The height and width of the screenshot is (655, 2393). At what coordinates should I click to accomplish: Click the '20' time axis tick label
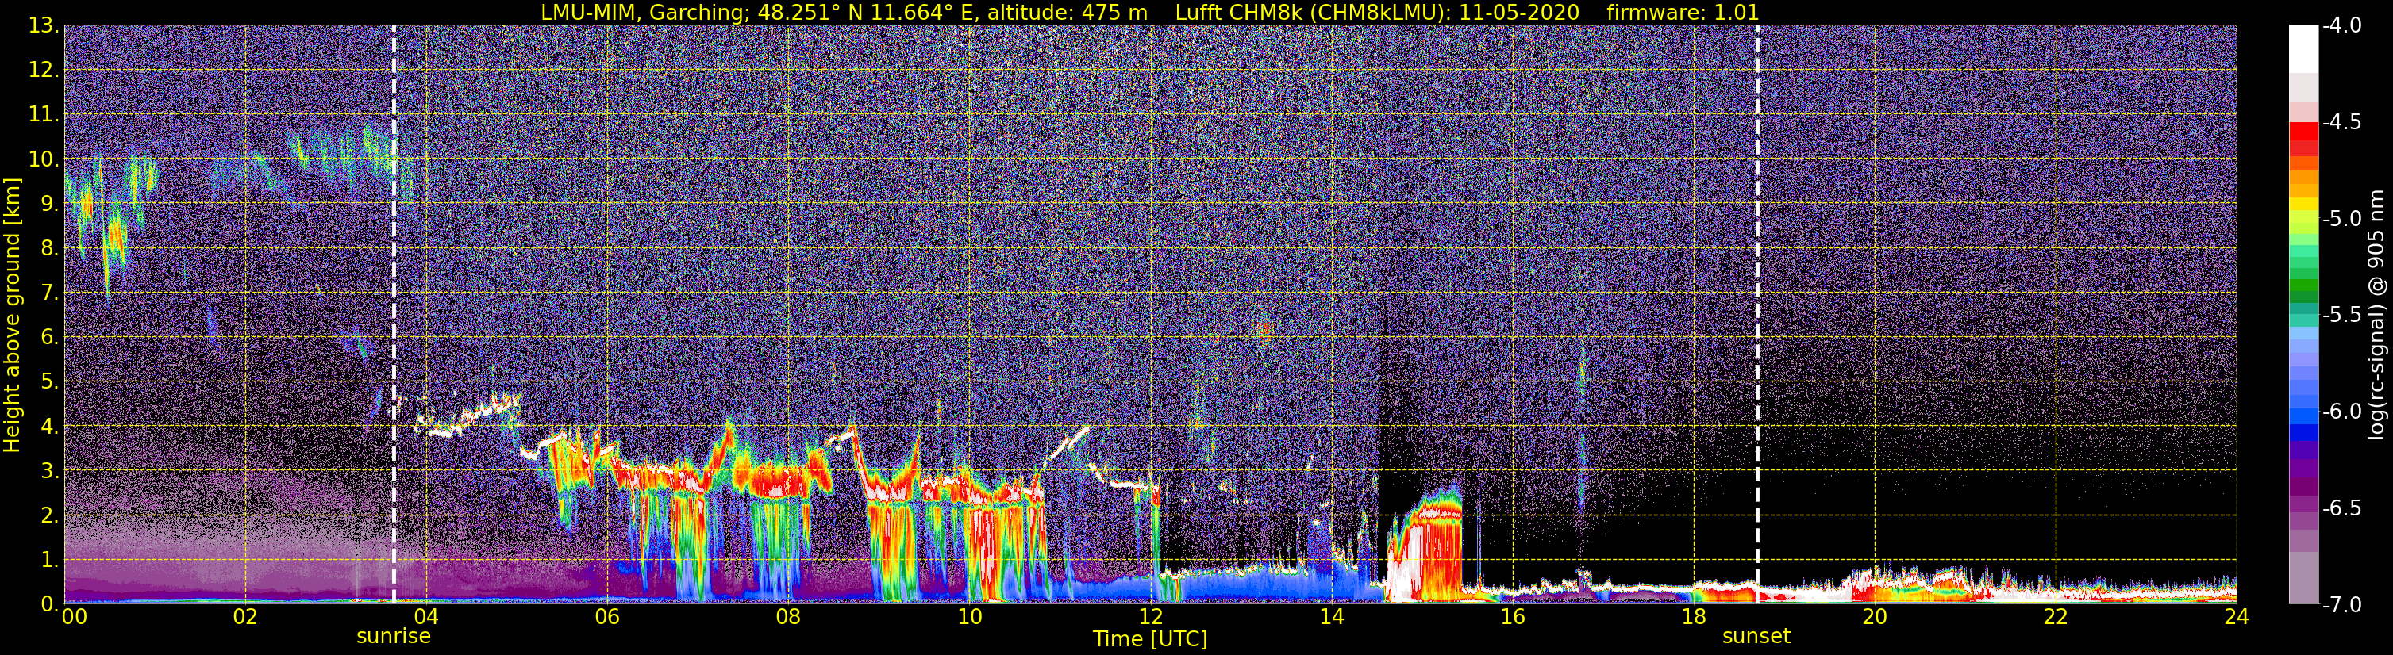(1875, 618)
